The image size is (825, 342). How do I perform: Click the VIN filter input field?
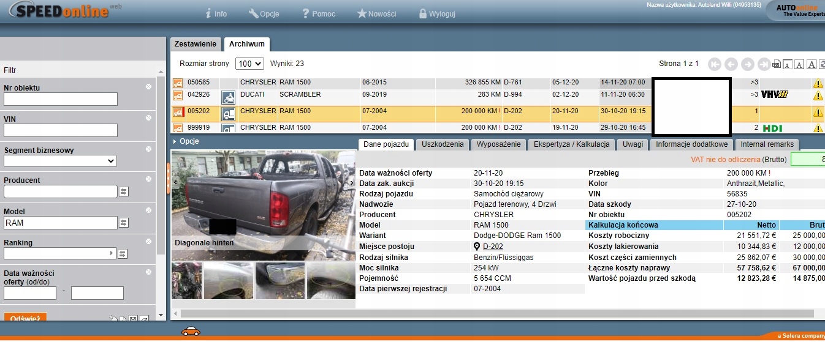[x=60, y=130]
